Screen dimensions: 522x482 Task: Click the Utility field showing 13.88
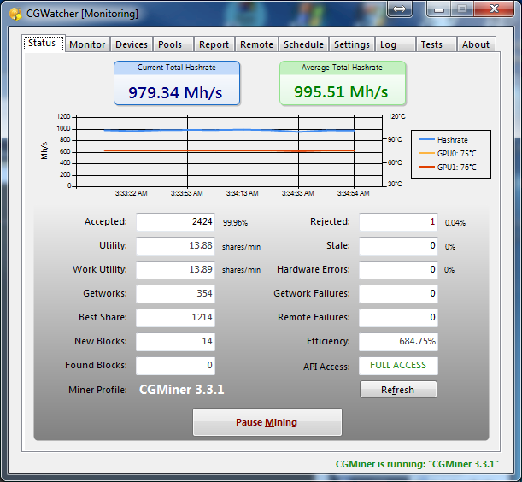click(x=175, y=246)
